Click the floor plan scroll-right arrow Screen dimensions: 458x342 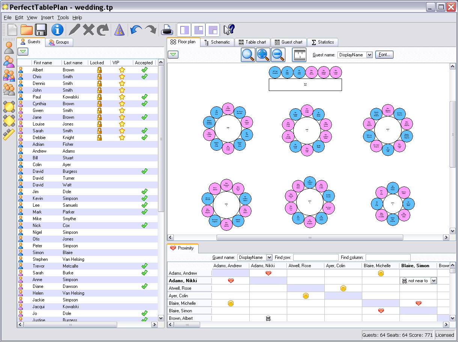[446, 238]
